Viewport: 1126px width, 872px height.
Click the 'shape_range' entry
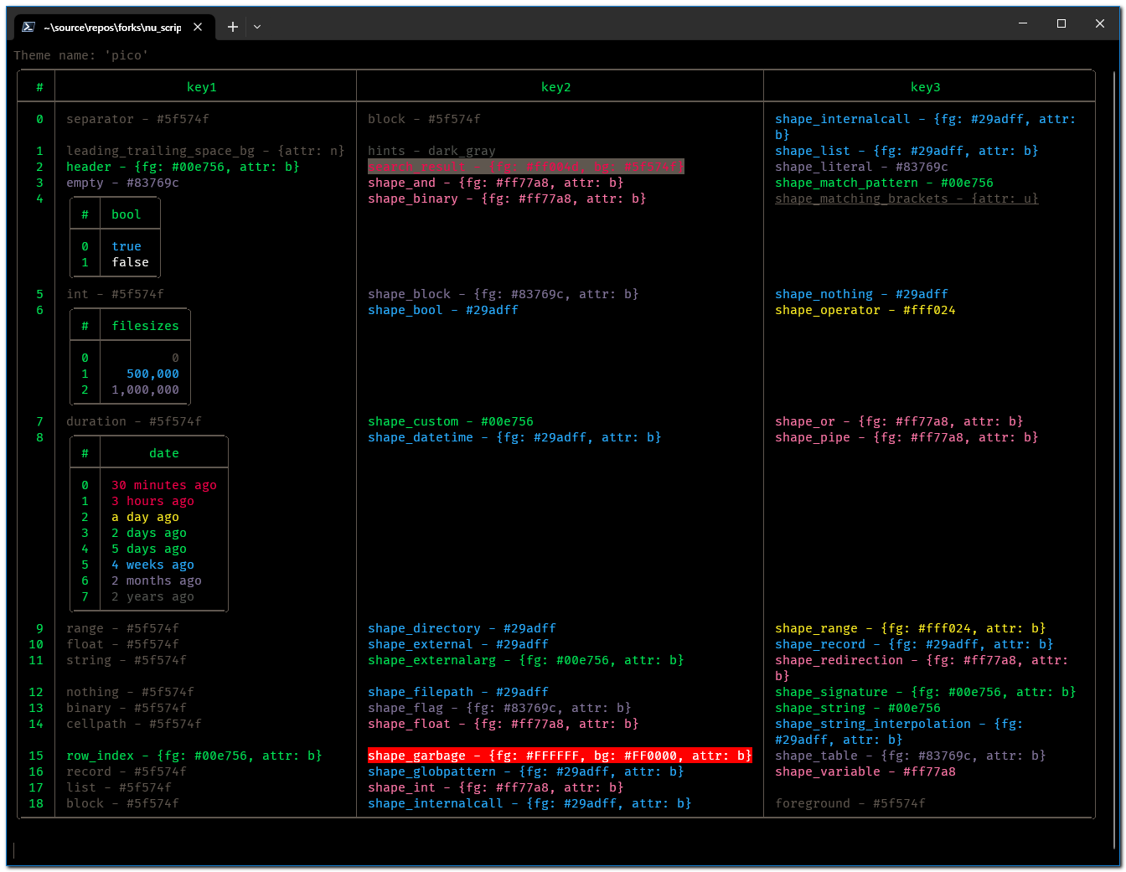tap(910, 628)
